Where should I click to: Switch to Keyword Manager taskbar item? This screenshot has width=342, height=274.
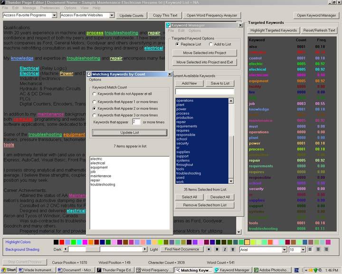pyautogui.click(x=232, y=270)
